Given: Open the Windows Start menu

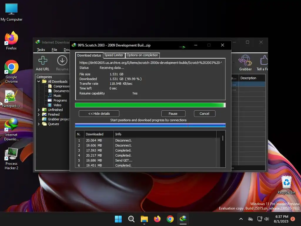Looking at the screenshot, I should (x=118, y=219).
